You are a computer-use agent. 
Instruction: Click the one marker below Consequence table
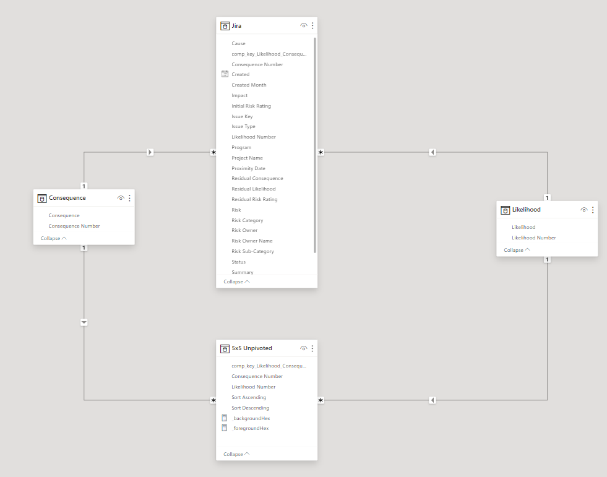pos(84,248)
